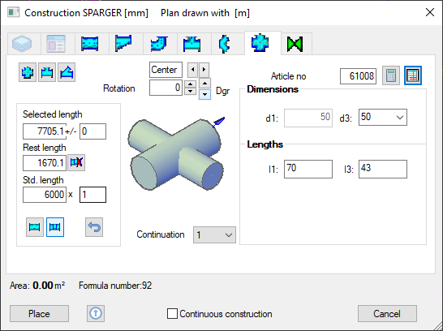
Task: Click the l1 length input field
Action: click(308, 170)
